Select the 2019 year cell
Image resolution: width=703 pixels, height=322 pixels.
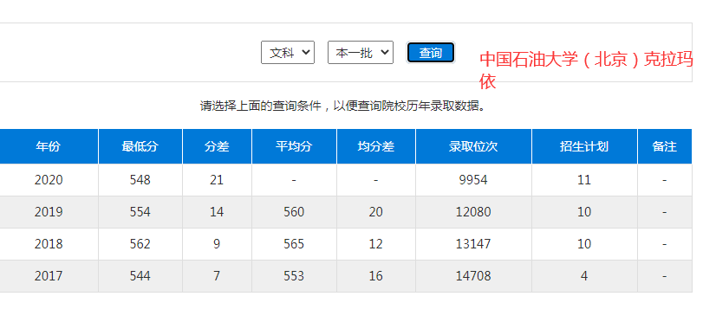click(x=49, y=212)
